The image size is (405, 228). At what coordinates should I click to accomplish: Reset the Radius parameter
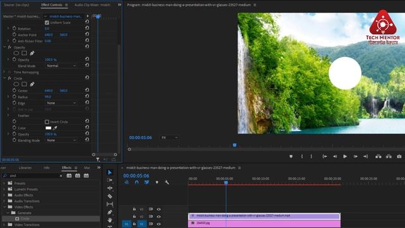[x=87, y=96]
